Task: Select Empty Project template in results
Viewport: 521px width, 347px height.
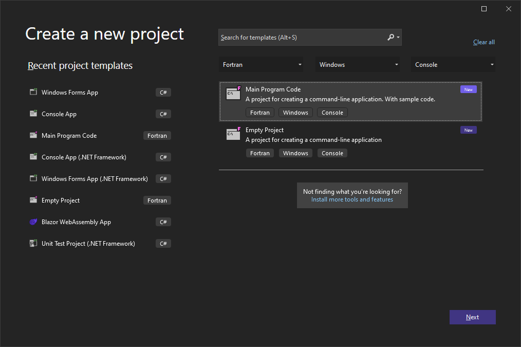Action: click(x=350, y=141)
